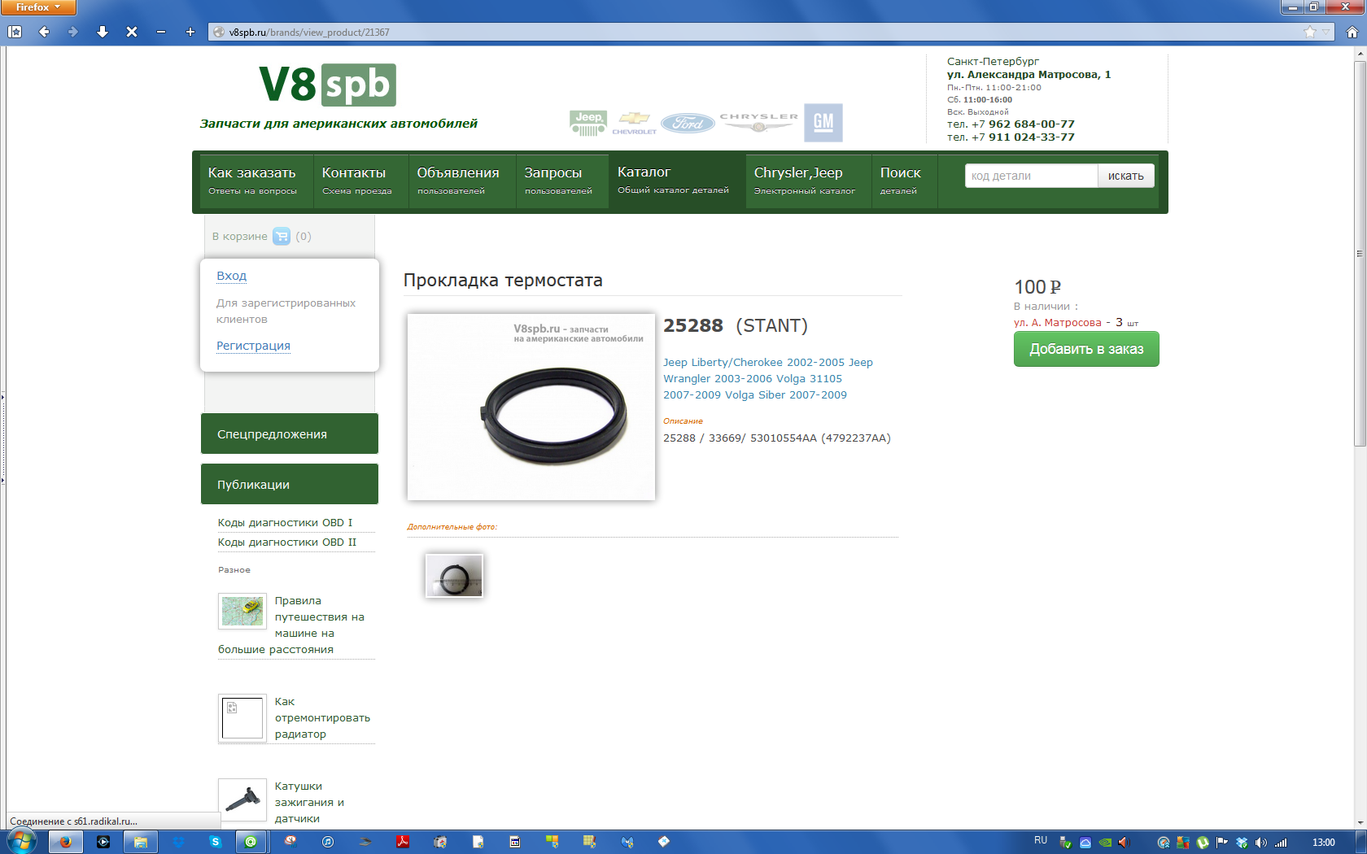Open the Firefox menu dropdown
This screenshot has width=1367, height=854.
click(x=38, y=7)
